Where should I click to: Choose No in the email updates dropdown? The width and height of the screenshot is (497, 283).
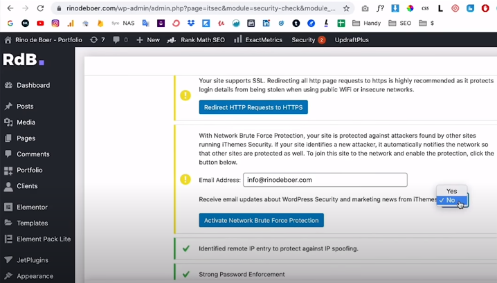451,200
